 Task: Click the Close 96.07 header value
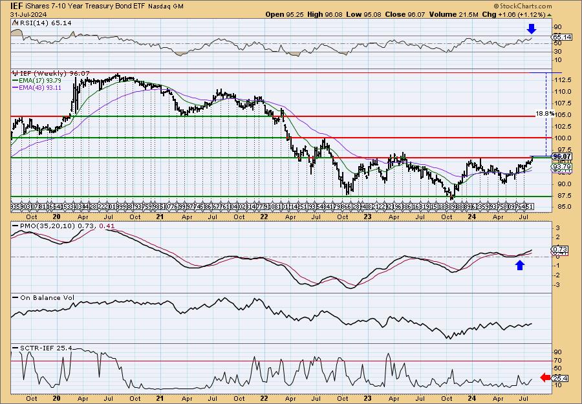(x=404, y=14)
